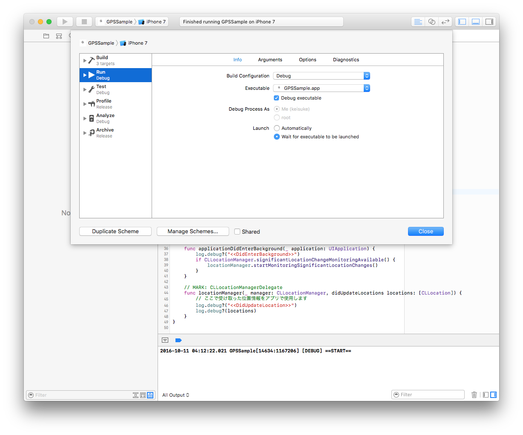Switch to the Arguments tab

coord(270,60)
